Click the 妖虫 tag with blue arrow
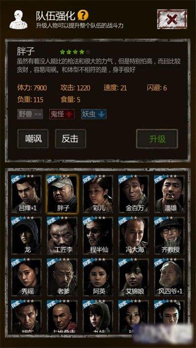 coord(94,114)
